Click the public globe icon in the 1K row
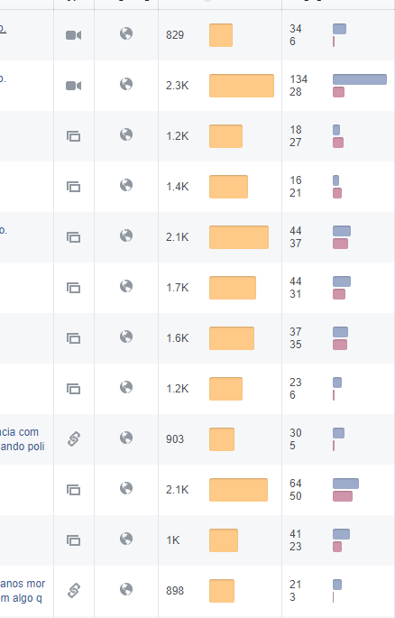This screenshot has width=395, height=618. click(126, 539)
